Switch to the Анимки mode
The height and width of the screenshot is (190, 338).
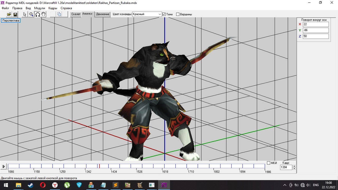pos(87,14)
